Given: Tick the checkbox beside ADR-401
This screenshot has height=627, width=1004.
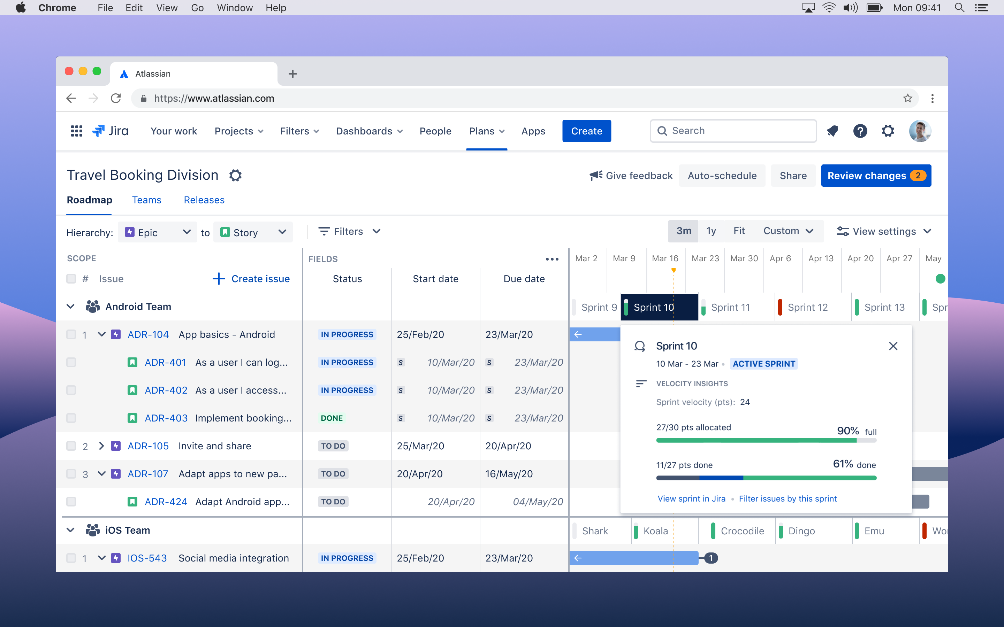Looking at the screenshot, I should pos(71,362).
